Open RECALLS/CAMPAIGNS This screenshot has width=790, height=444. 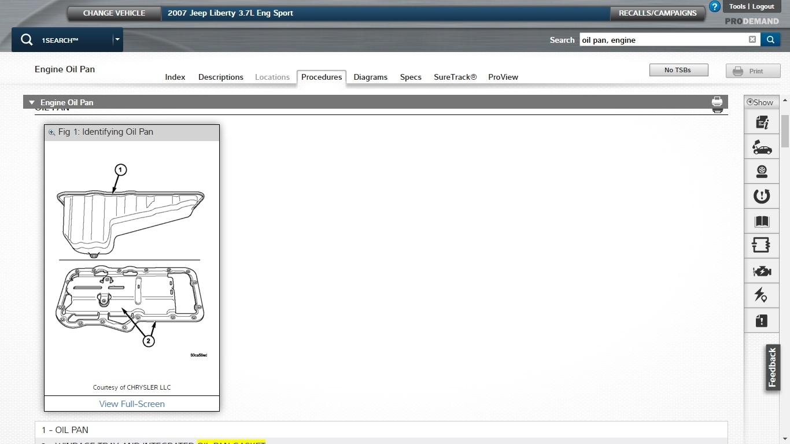click(658, 13)
